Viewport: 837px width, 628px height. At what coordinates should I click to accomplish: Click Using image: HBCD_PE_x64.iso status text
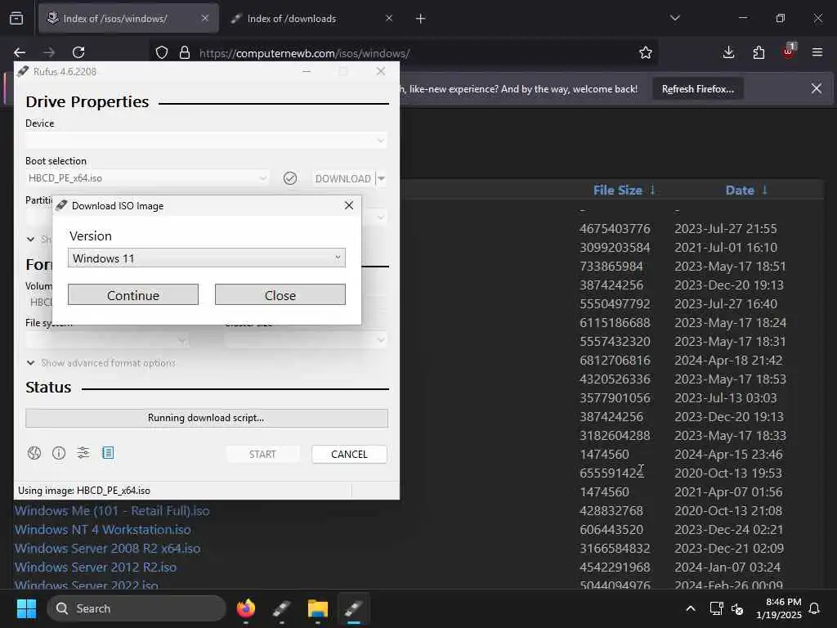point(84,491)
